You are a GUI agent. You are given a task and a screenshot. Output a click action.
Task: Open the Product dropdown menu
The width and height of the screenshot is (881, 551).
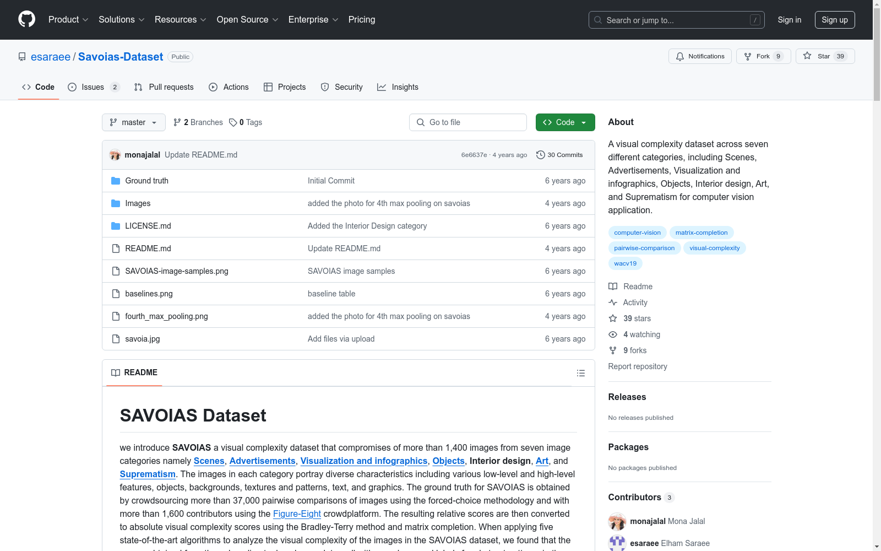pyautogui.click(x=68, y=19)
